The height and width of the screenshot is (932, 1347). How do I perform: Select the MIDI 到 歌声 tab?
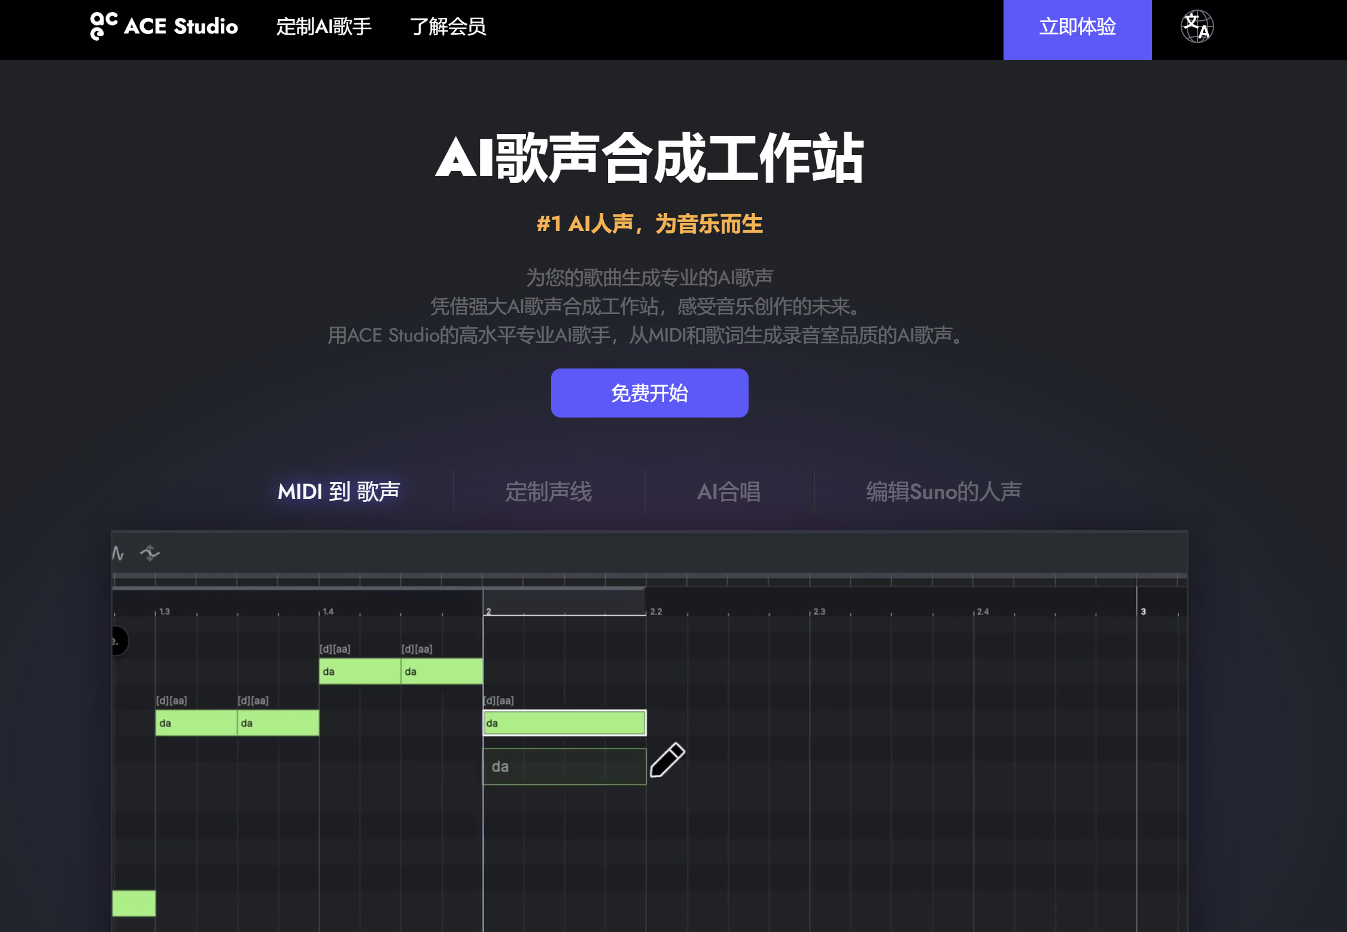pos(339,491)
